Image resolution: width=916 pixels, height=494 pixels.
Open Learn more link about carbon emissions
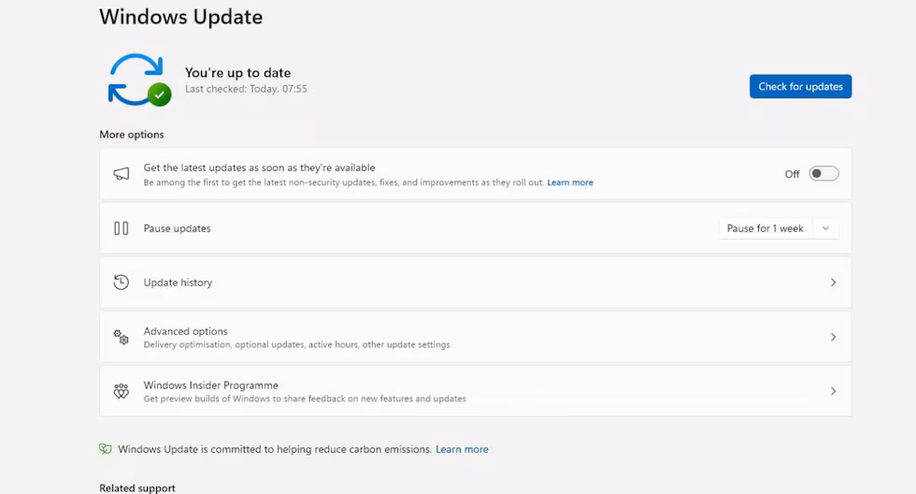click(462, 449)
